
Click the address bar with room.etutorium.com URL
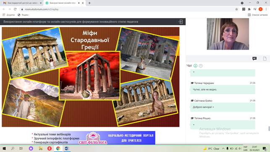click(127, 9)
